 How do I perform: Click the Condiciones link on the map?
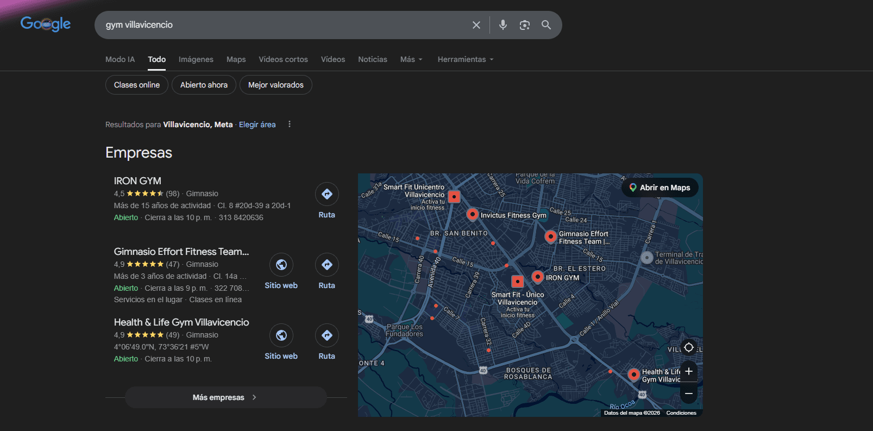click(x=681, y=413)
